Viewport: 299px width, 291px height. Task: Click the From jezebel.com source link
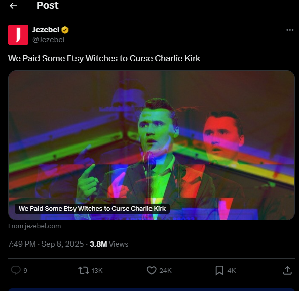34,226
